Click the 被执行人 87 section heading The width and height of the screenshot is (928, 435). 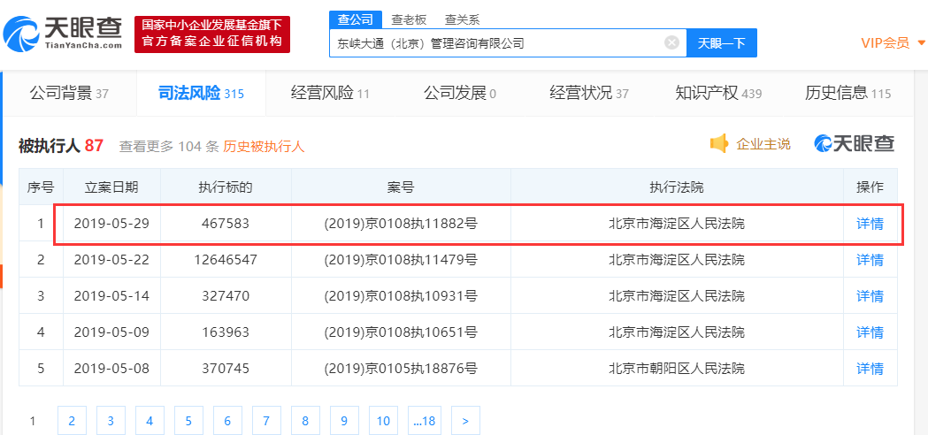click(61, 146)
